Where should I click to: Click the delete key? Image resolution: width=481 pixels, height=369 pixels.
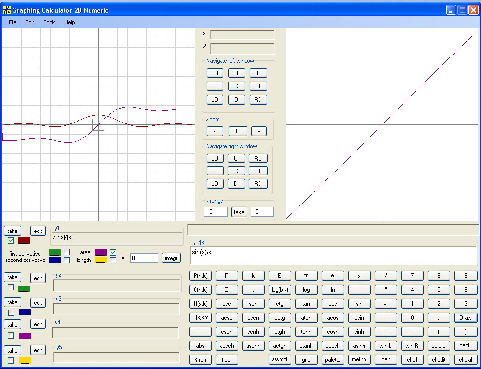[x=439, y=346]
